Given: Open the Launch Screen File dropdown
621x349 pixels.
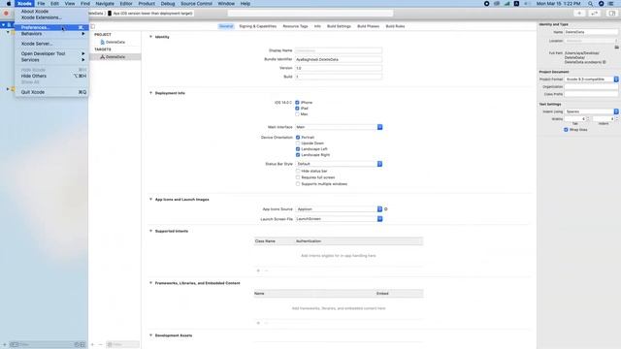Looking at the screenshot, I should 339,219.
